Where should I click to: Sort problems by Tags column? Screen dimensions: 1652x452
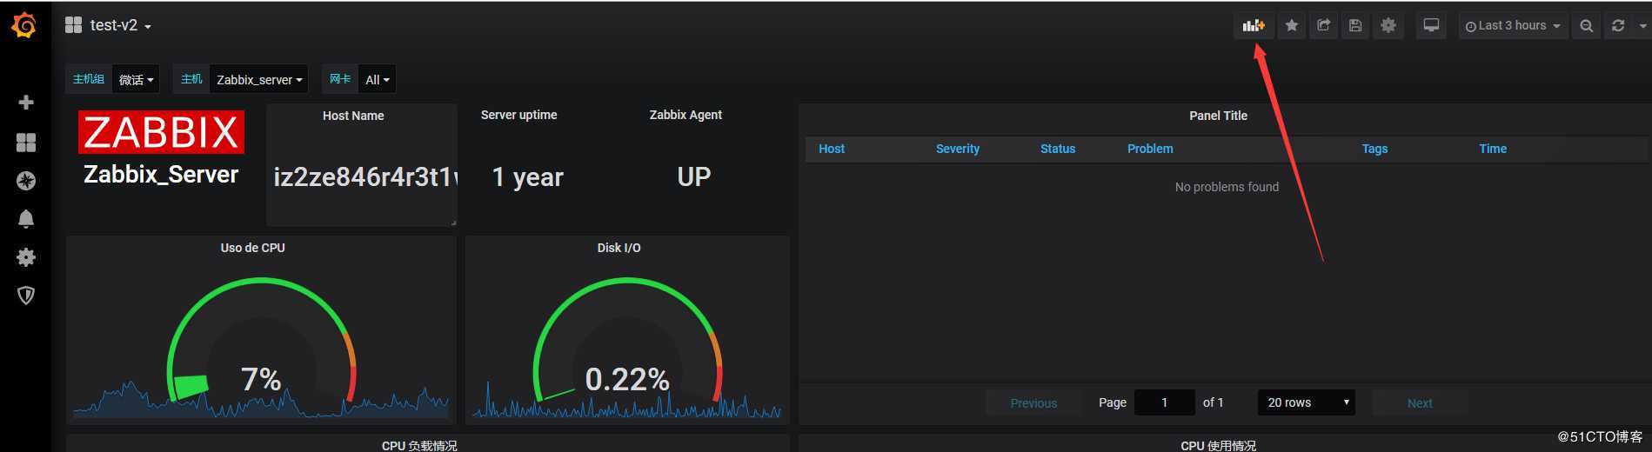[x=1374, y=149]
